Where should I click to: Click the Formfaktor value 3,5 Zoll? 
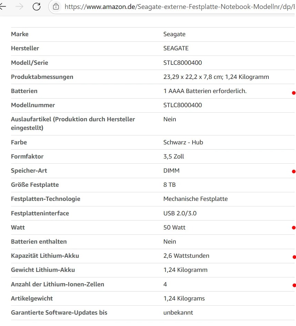click(x=174, y=156)
